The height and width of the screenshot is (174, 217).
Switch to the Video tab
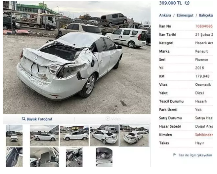113,119
